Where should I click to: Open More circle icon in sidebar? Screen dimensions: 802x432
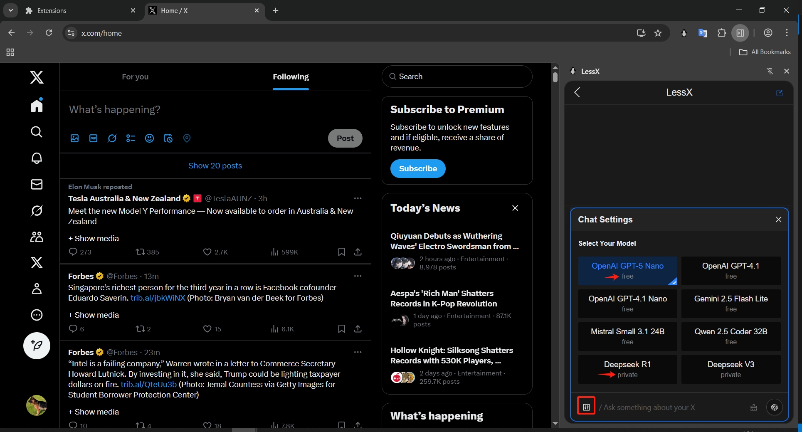(37, 315)
